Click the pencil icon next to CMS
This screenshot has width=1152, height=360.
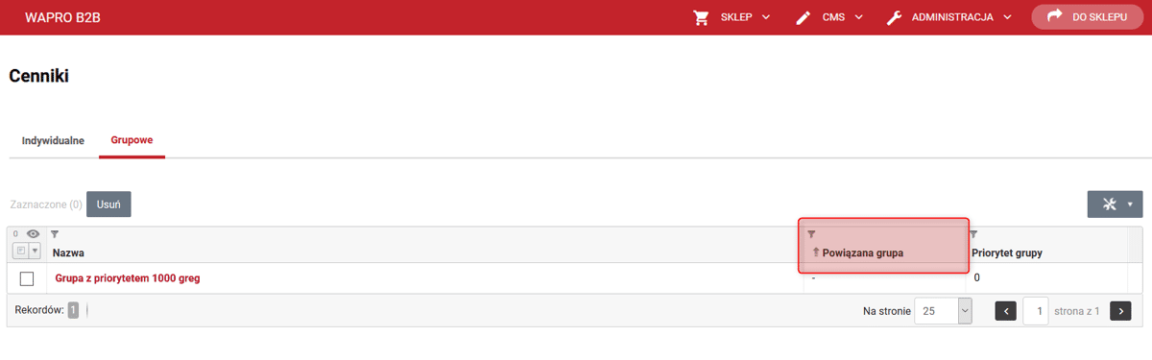pos(804,17)
